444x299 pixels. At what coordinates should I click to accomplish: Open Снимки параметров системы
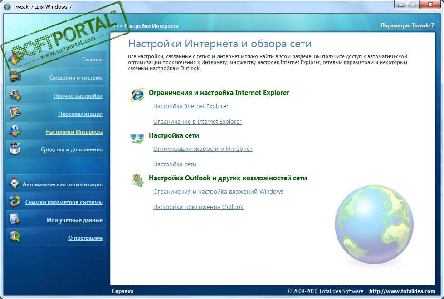[x=64, y=202]
